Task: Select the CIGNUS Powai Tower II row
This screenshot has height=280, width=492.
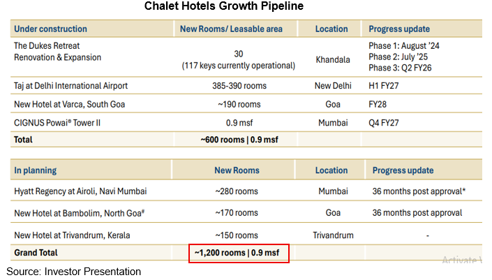Action: (x=59, y=122)
